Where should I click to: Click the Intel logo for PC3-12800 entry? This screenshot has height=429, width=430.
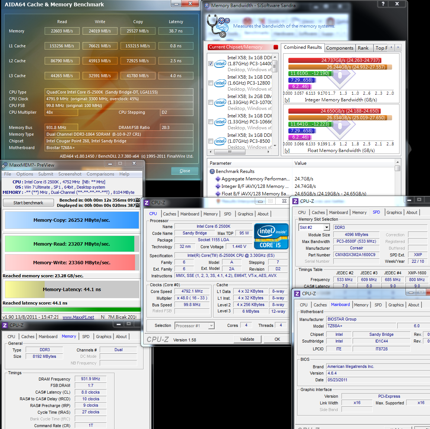[x=220, y=83]
